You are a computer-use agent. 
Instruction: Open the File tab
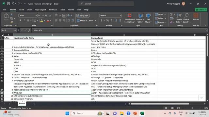point(5,10)
